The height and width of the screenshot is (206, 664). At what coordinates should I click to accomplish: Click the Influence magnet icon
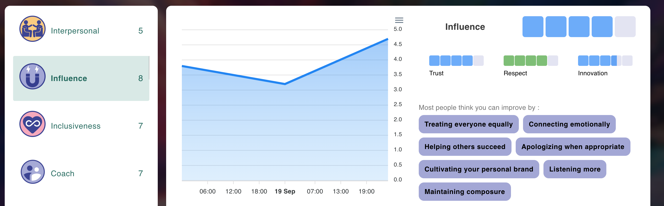tap(32, 76)
